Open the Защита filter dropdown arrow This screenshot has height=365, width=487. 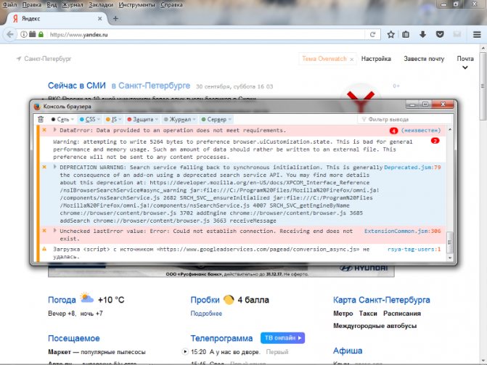[157, 120]
